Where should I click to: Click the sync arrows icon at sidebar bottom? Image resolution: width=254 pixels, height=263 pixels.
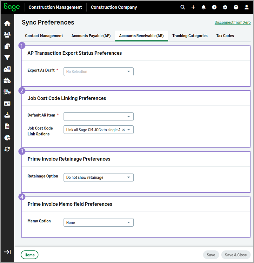click(x=7, y=149)
